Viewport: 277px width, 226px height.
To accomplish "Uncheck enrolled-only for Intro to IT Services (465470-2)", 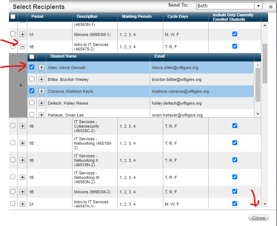I will tap(235, 46).
